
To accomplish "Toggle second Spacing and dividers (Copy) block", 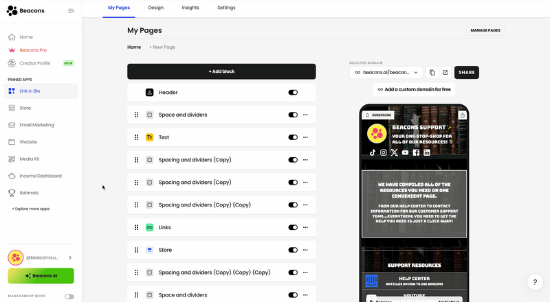I will 293,182.
